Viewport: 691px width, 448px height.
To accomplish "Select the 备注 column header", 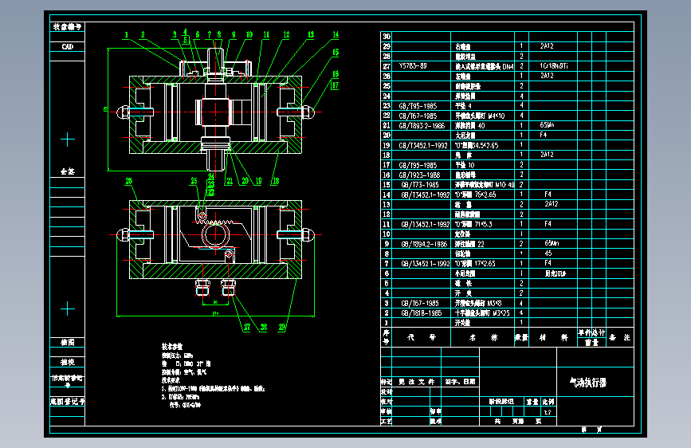I will (619, 338).
